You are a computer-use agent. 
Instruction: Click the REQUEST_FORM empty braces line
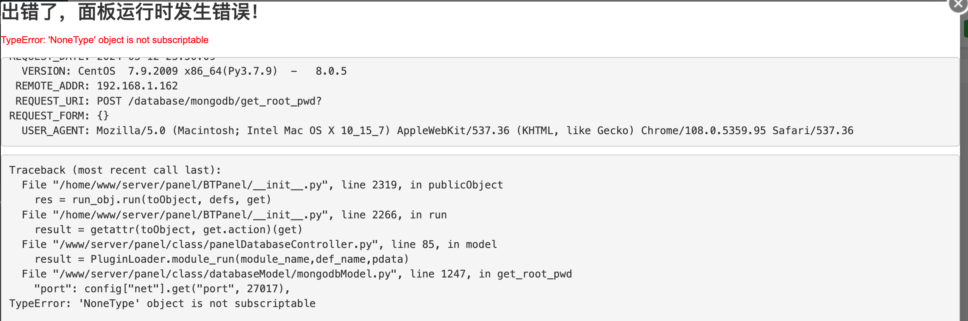coord(59,116)
